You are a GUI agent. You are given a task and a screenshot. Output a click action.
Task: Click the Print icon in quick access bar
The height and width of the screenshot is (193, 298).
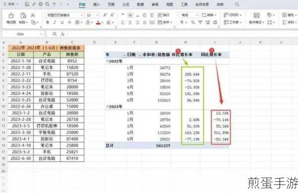(41, 4)
